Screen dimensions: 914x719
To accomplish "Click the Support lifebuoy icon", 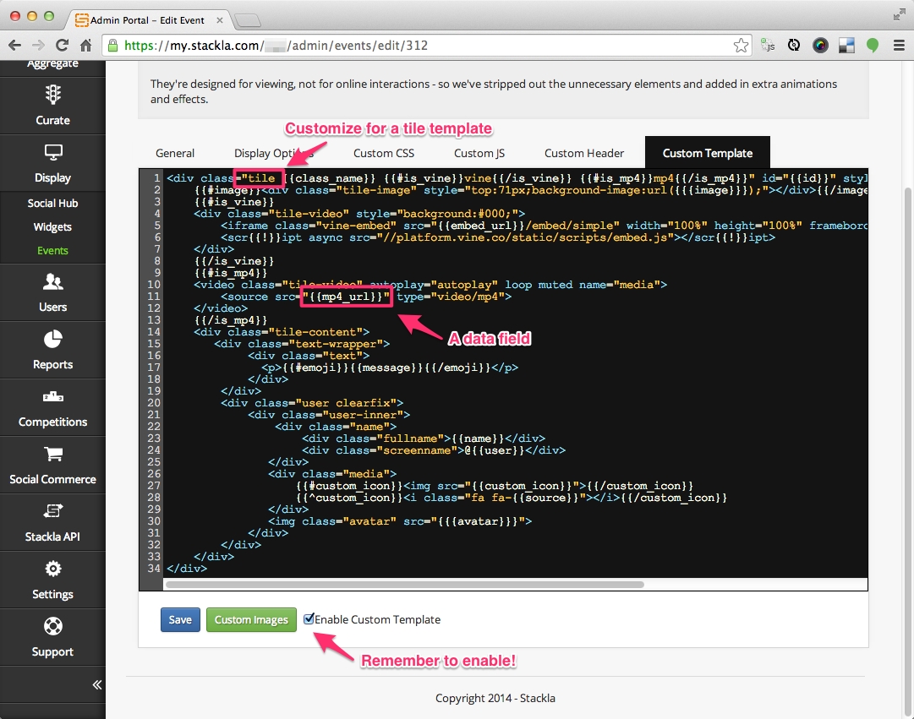I will coord(52,626).
